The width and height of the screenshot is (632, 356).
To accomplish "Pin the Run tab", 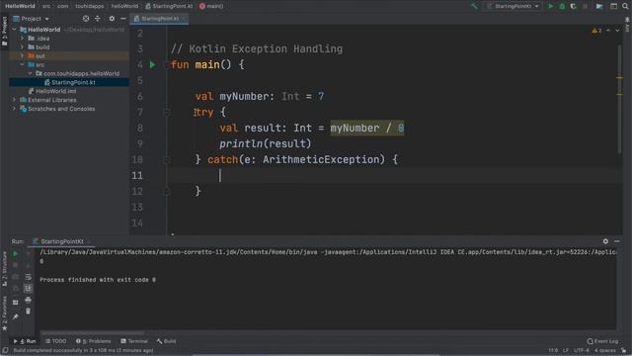I will [x=16, y=317].
